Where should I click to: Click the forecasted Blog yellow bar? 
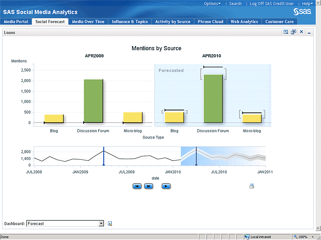tap(174, 117)
